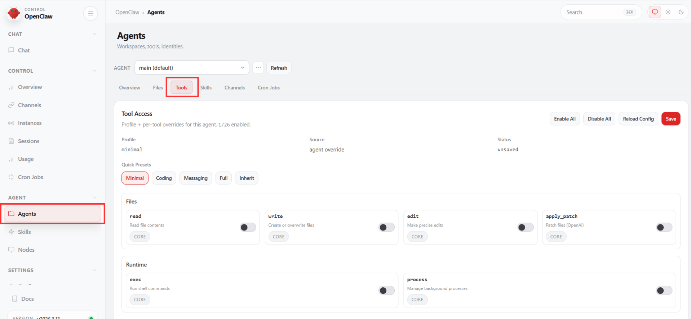Click the OpenClaw red logo icon
Screen dimensions: 691x319
coord(14,13)
